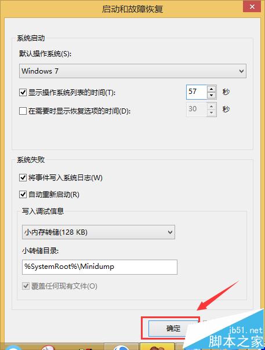Screen dimensions: 265x350
Task: Open the small memory dump (128 KB) dropdown
Action: click(99, 232)
